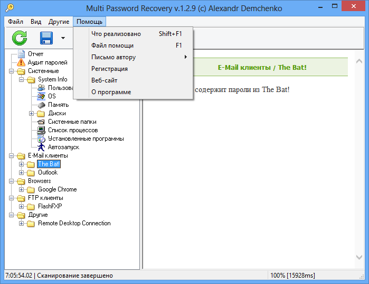Click the Автозапуск running man icon
369x284 pixels.
(41, 147)
